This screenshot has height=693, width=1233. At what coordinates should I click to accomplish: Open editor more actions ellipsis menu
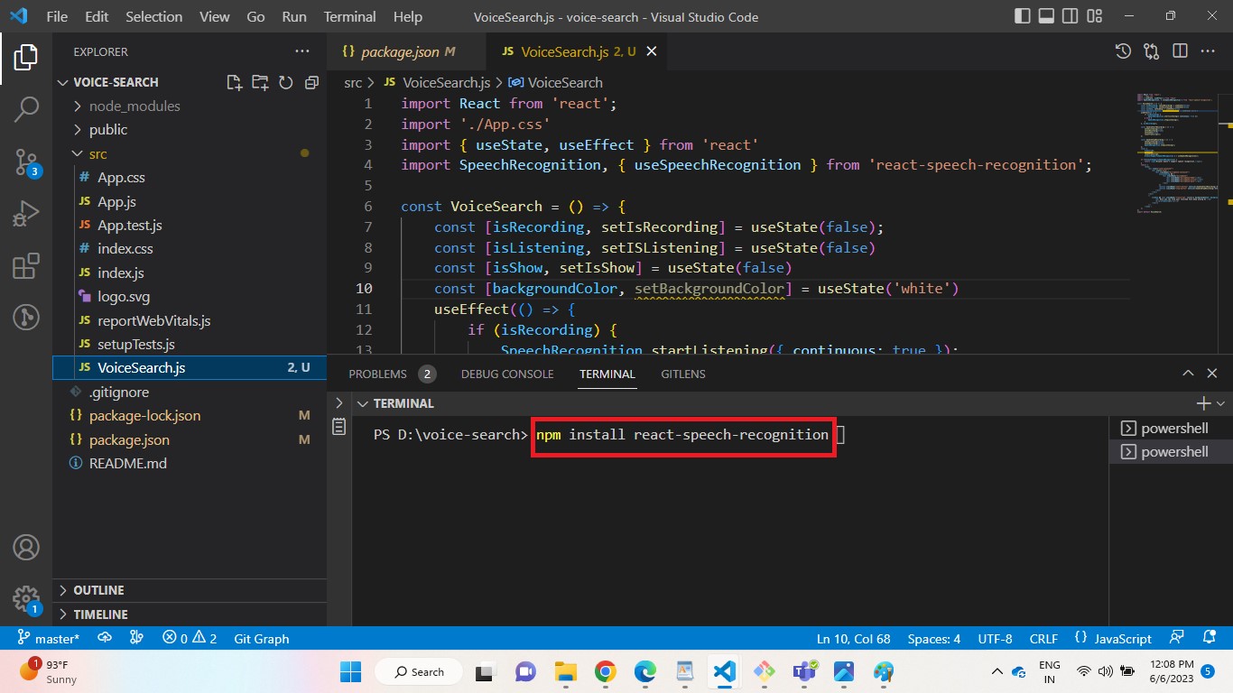click(1208, 51)
